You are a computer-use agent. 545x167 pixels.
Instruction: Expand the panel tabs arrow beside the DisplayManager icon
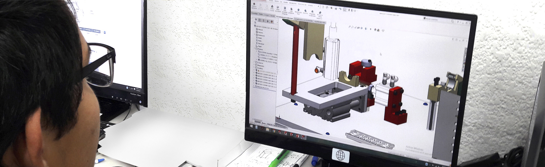(x=277, y=22)
